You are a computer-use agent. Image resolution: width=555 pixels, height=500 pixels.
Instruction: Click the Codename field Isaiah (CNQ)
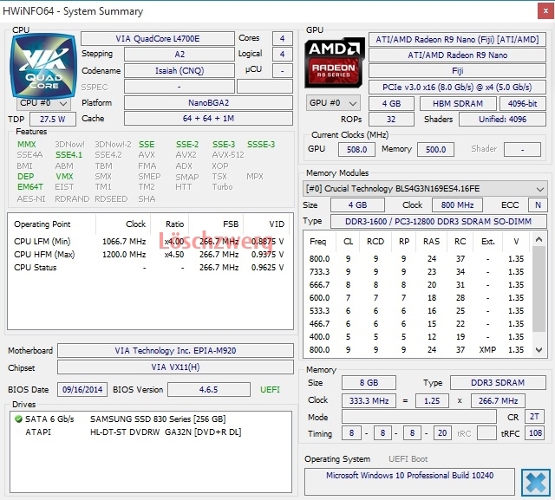(180, 71)
